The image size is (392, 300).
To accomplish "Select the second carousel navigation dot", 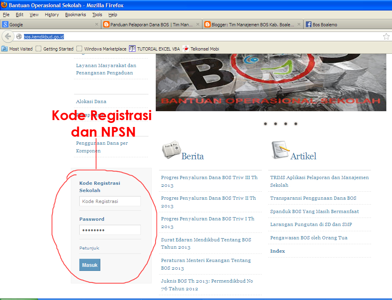I will pyautogui.click(x=275, y=124).
